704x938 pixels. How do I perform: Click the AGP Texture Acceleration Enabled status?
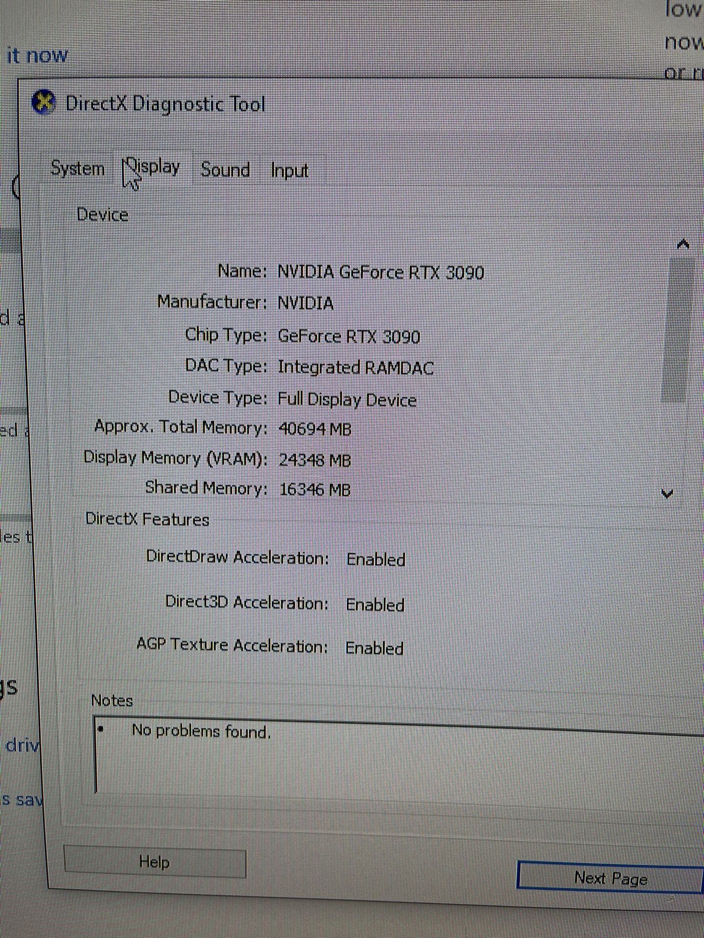click(374, 648)
